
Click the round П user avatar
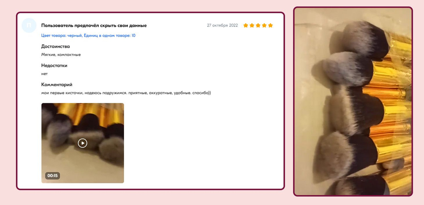point(29,26)
